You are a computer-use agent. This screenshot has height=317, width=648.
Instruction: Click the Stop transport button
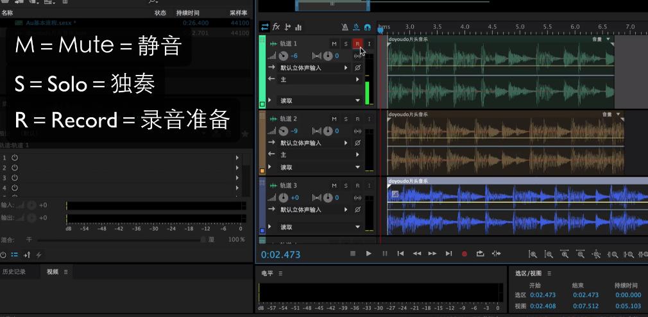coord(352,254)
